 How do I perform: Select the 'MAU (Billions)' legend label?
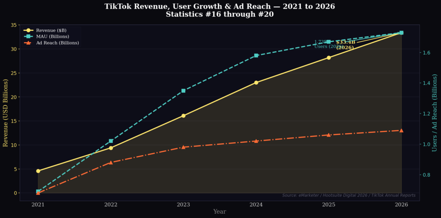(53, 37)
